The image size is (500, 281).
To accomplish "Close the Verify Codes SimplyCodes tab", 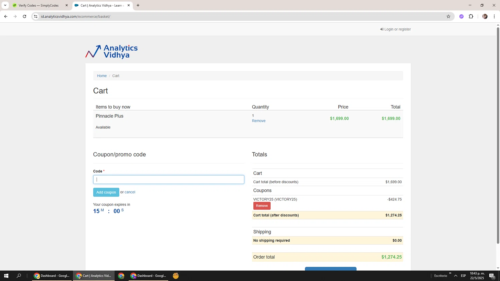I will tap(66, 5).
